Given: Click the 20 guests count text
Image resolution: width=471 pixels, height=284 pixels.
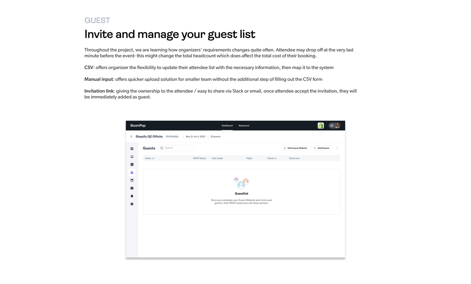Looking at the screenshot, I should (215, 136).
